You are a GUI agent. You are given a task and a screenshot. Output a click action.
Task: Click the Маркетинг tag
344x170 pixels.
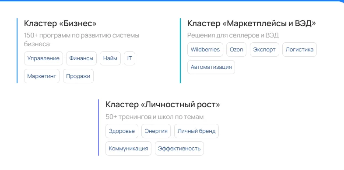42,76
